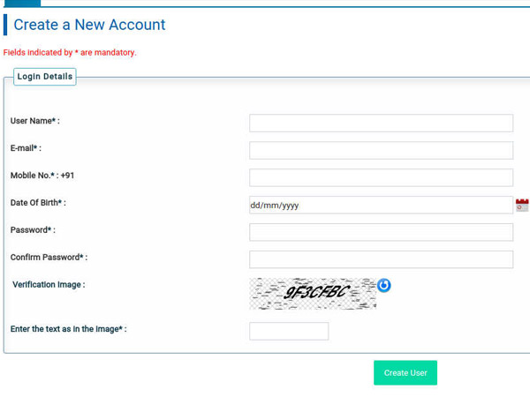Click the 9F3CFBC captcha image
The width and height of the screenshot is (530, 397).
pos(313,294)
